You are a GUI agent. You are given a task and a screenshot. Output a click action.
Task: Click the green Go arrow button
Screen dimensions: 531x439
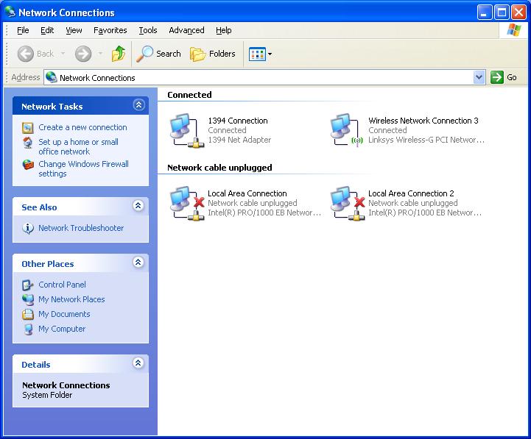click(x=497, y=77)
